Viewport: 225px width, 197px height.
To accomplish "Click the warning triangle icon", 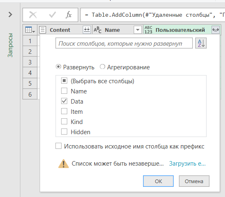I will 64,164.
